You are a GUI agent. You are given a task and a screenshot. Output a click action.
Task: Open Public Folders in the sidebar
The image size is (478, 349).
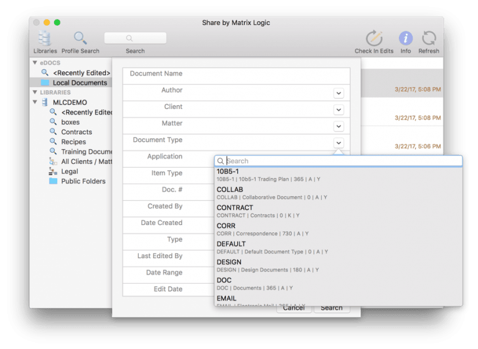(x=83, y=181)
